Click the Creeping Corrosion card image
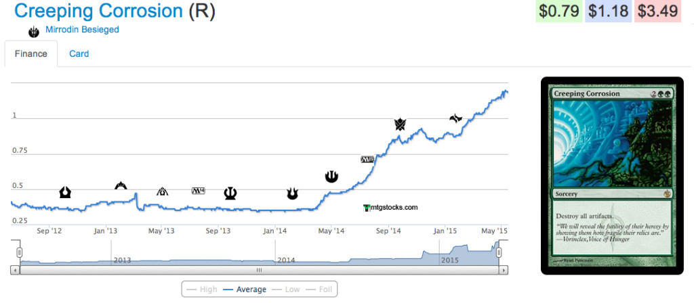 click(x=613, y=175)
